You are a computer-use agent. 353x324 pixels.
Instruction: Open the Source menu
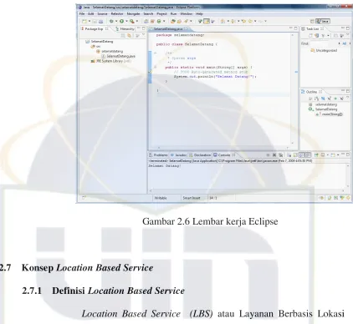102,13
